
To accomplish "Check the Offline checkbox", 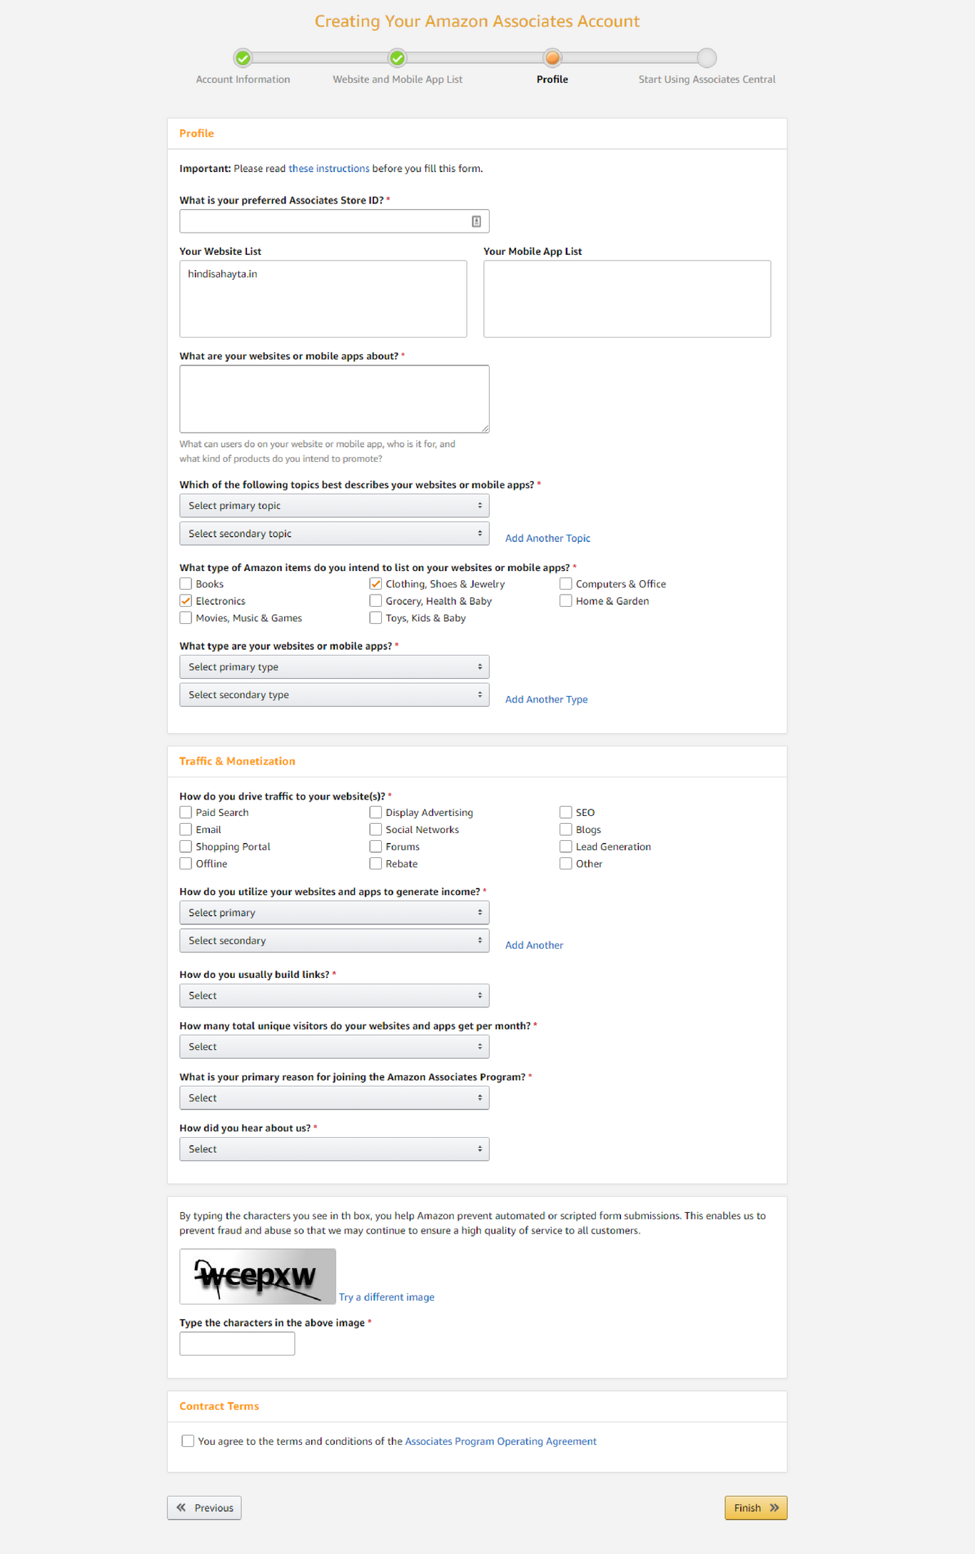I will [186, 864].
